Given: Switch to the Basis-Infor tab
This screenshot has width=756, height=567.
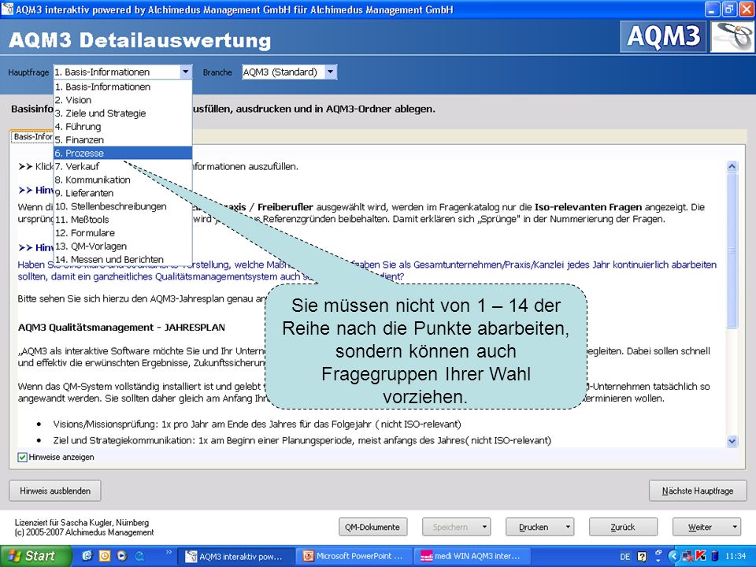Looking at the screenshot, I should 31,137.
